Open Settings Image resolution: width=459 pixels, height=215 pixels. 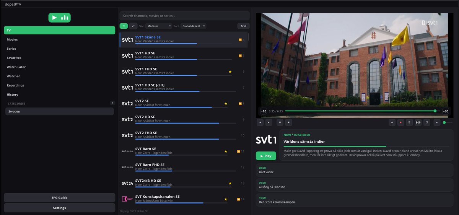59,208
